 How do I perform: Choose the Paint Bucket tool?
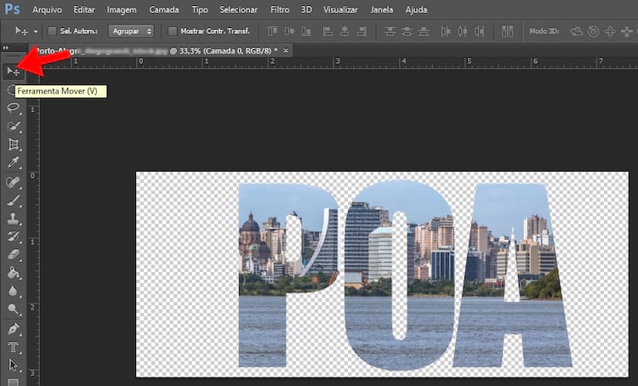coord(14,273)
